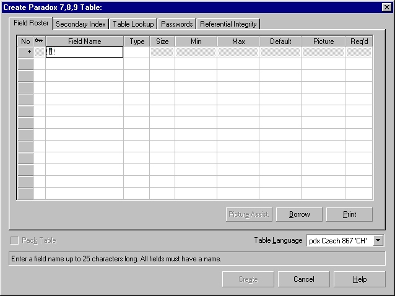
Task: Open the Table Lookup tab
Action: [x=133, y=24]
